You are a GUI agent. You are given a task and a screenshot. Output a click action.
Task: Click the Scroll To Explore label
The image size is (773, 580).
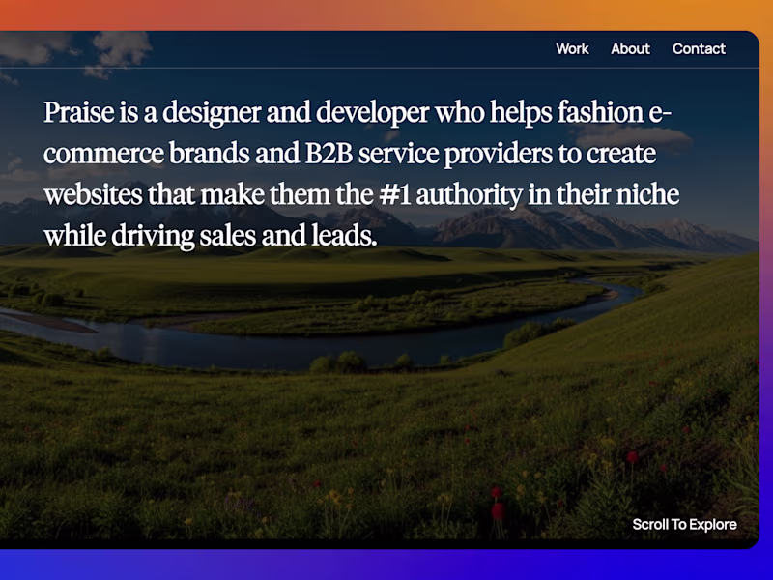point(685,524)
